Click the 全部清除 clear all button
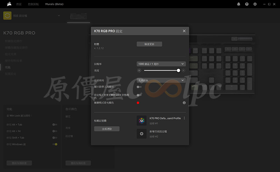 107,129
